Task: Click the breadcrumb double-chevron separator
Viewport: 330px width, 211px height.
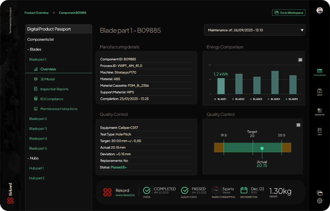Action: tap(54, 13)
